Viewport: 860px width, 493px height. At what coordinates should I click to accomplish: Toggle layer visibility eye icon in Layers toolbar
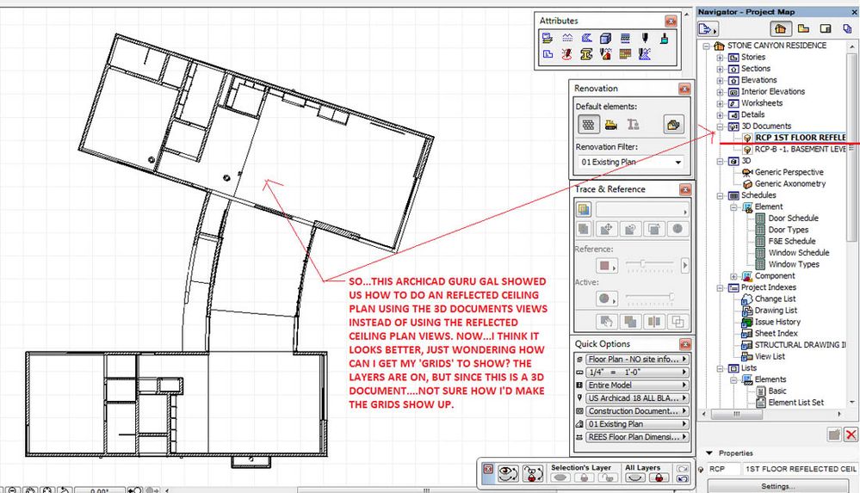(x=508, y=473)
